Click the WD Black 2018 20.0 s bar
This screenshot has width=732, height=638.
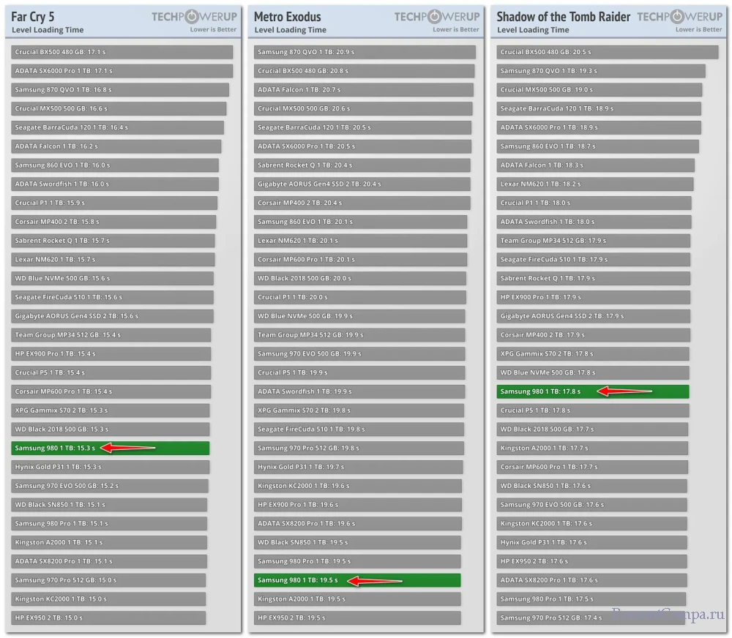coord(360,278)
